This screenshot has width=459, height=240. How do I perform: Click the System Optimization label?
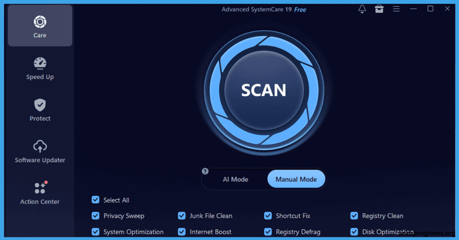click(133, 232)
